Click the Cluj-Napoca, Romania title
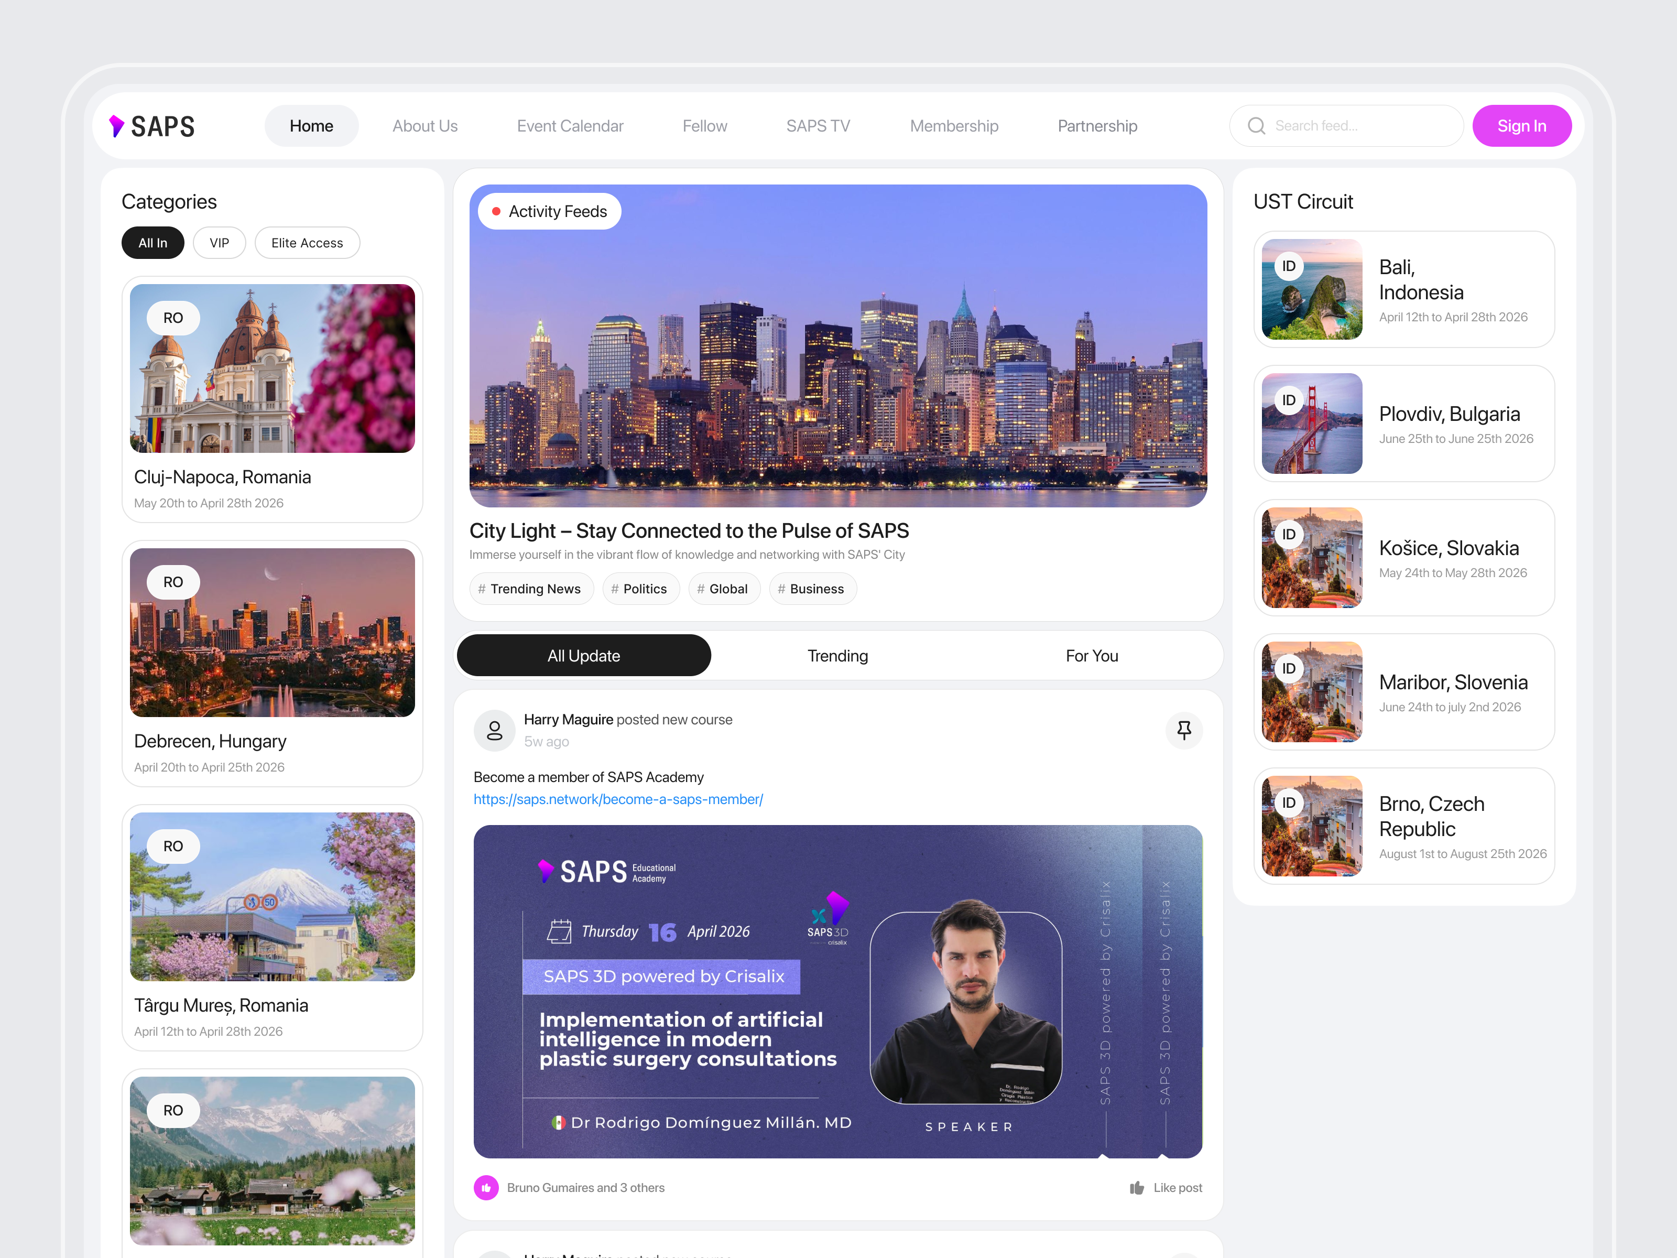Viewport: 1677px width, 1258px height. 222,477
